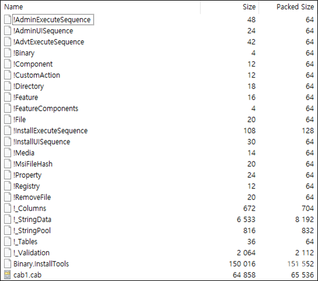This screenshot has width=318, height=281.
Task: Select the !Component file name
Action: click(x=33, y=64)
